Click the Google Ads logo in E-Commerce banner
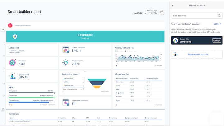Image resolution: width=224 pixels, height=126 pixels. 15,37
